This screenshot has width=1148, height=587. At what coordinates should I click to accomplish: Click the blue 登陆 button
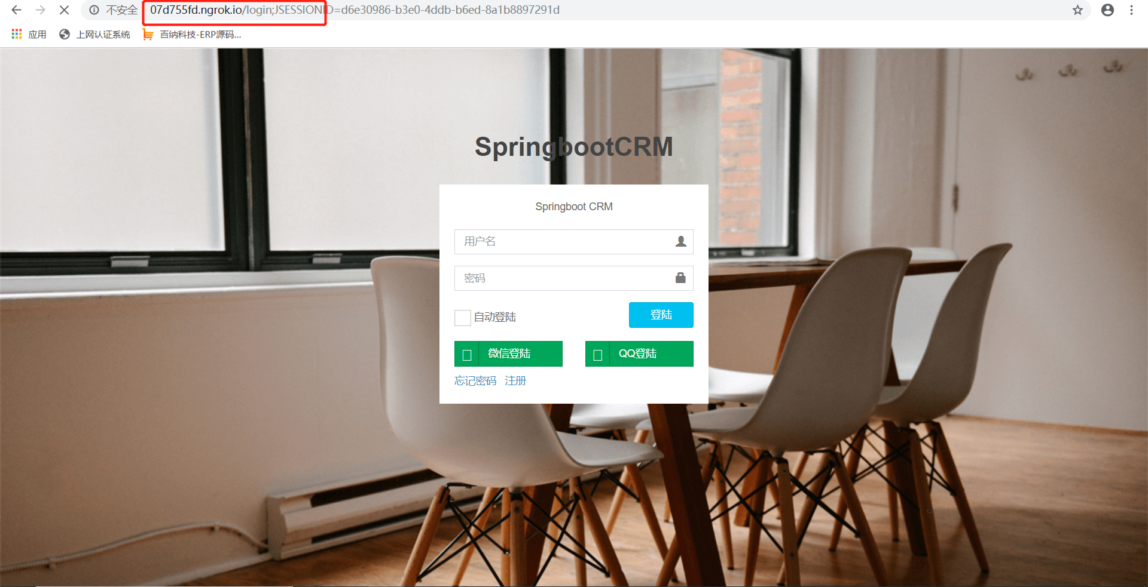click(x=661, y=315)
